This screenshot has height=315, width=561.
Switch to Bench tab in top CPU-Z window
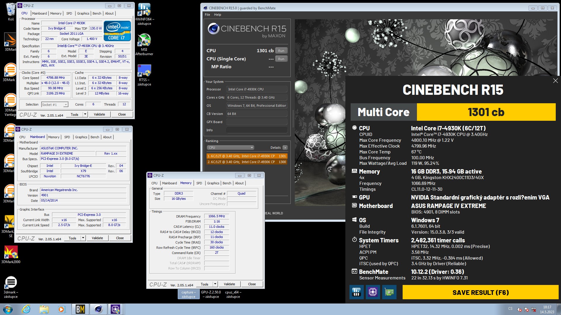[97, 13]
